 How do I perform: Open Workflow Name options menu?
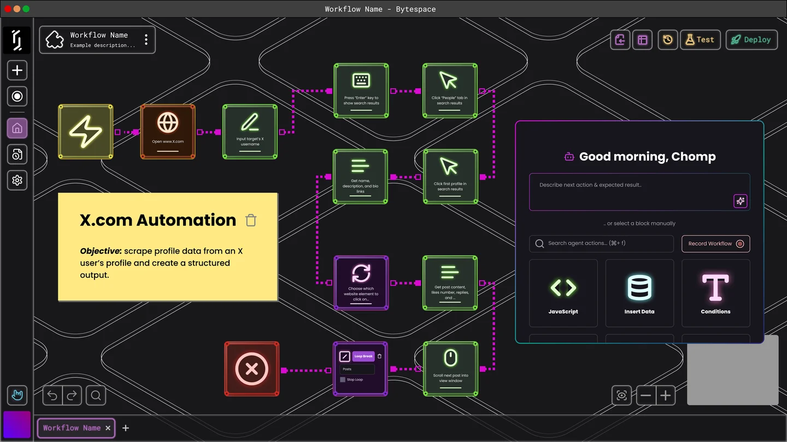click(x=146, y=40)
